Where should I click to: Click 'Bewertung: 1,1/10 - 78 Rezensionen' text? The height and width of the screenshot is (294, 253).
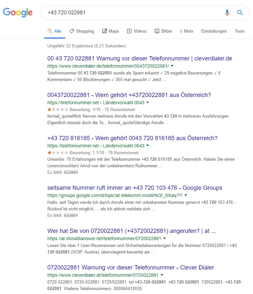pyautogui.click(x=104, y=153)
